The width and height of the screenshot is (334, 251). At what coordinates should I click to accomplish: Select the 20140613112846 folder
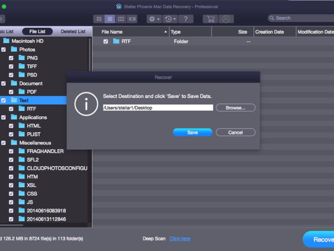(x=46, y=219)
